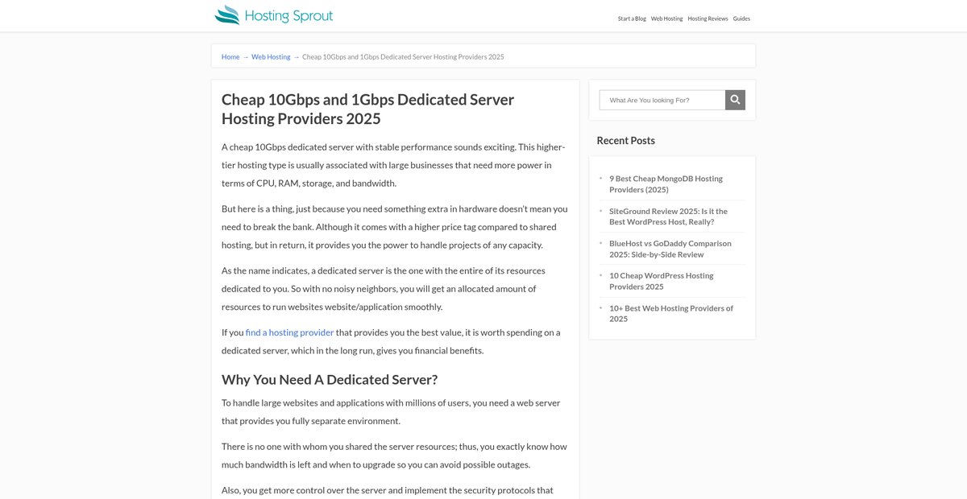Image resolution: width=967 pixels, height=499 pixels.
Task: Open '10 Cheap WordPress Hosting Providers 2025' post
Action: 661,281
